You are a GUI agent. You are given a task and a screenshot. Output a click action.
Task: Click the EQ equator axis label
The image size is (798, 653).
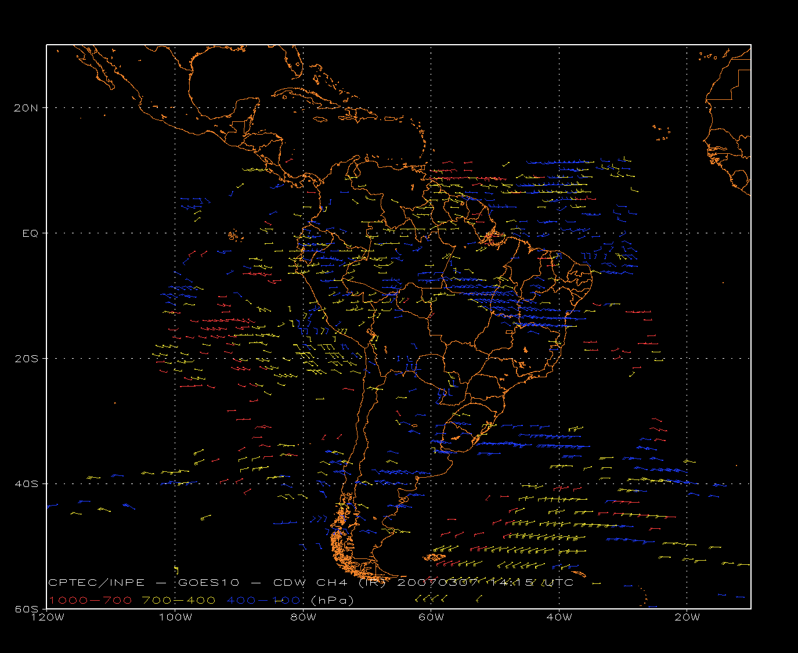coord(30,233)
